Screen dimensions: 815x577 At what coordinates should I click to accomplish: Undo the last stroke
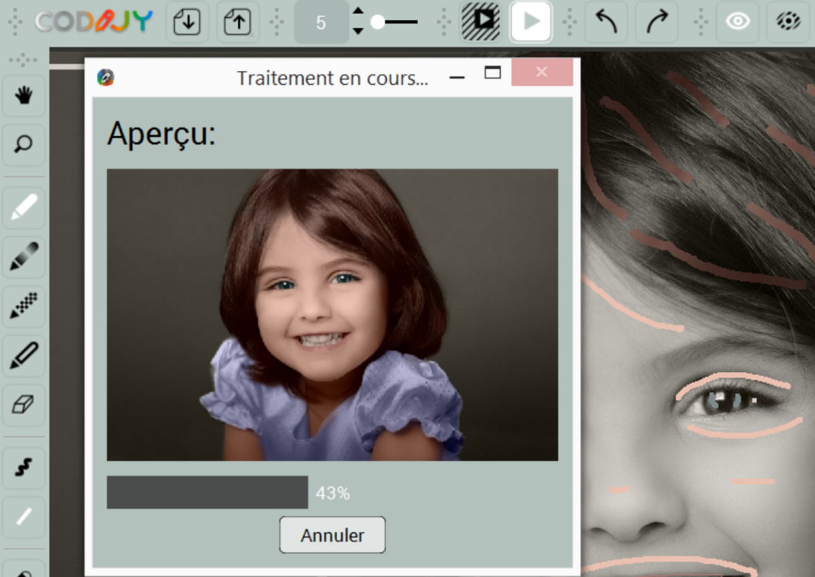[607, 21]
